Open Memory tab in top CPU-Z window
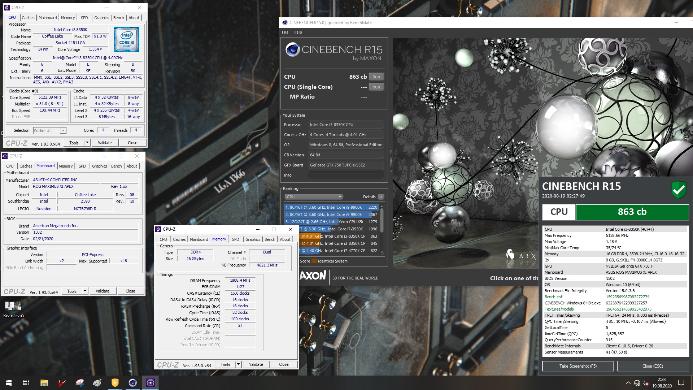This screenshot has width=693, height=390. [68, 18]
